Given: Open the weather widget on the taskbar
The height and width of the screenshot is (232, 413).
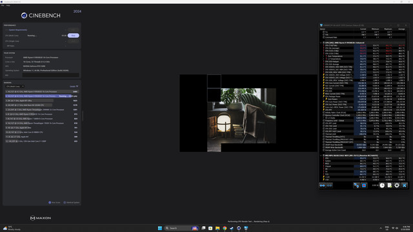Looking at the screenshot, I should 12,228.
